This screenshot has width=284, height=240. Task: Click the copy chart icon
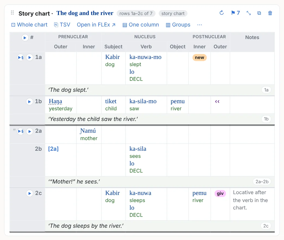(259, 13)
